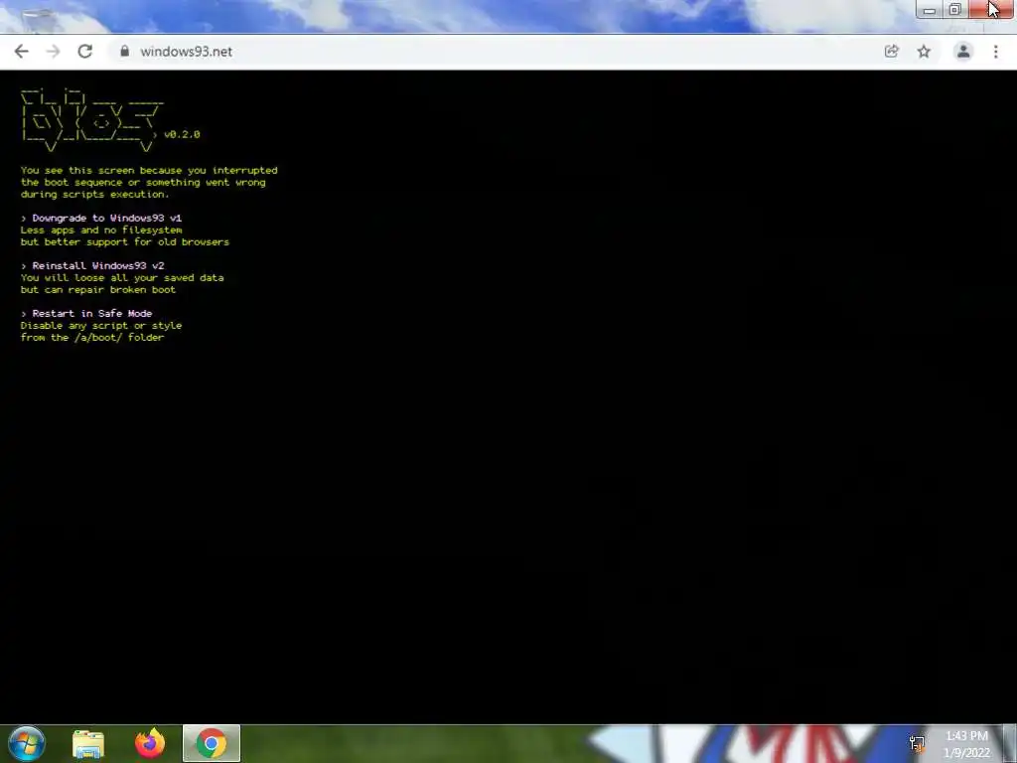Screen dimensions: 1017x763
Task: Click text 'but better support for old browsers'
Action: point(124,242)
